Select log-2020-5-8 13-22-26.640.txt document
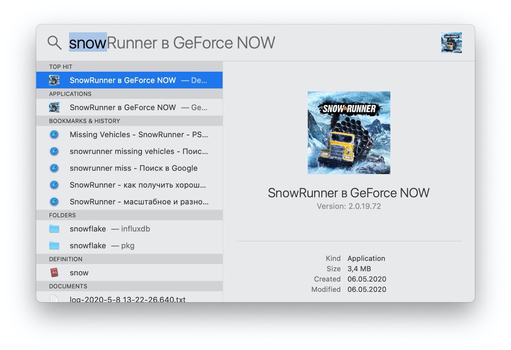 pyautogui.click(x=129, y=297)
